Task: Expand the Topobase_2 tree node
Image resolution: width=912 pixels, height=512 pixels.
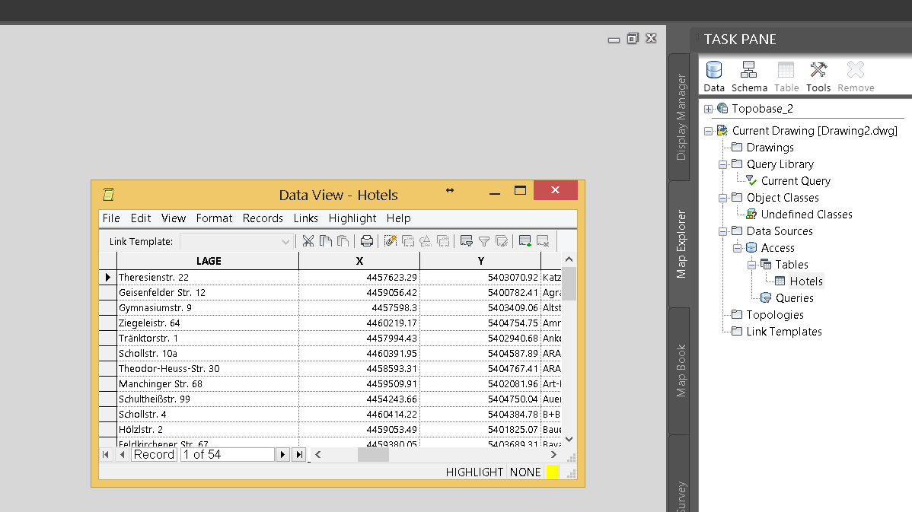Action: pos(708,110)
